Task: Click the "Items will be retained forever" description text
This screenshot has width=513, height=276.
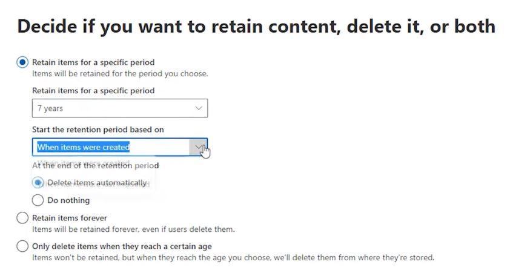Action: 133,229
